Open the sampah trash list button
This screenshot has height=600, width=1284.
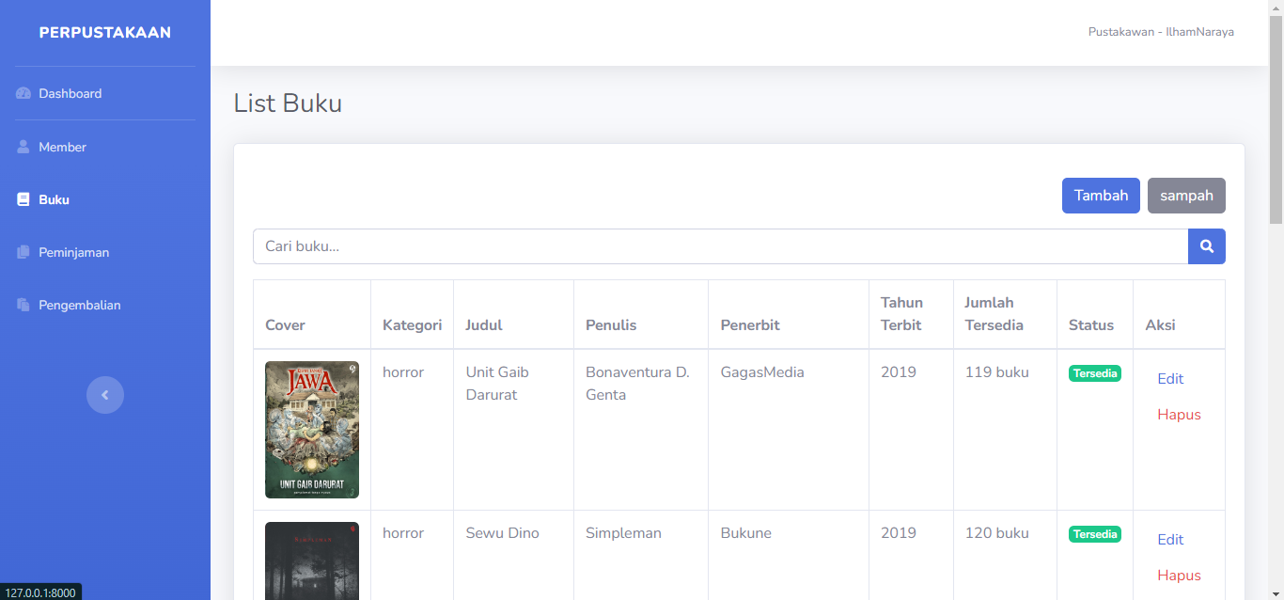point(1186,196)
